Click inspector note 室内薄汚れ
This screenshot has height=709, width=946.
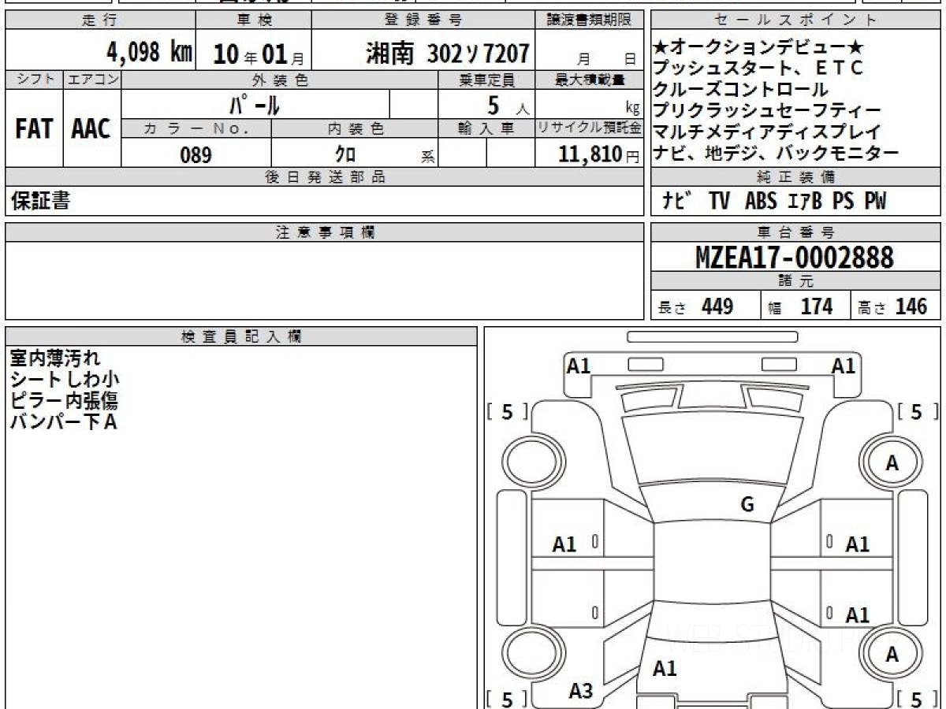point(55,358)
